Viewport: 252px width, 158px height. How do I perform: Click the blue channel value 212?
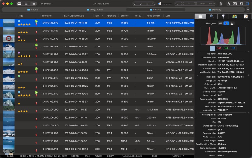click(x=233, y=48)
